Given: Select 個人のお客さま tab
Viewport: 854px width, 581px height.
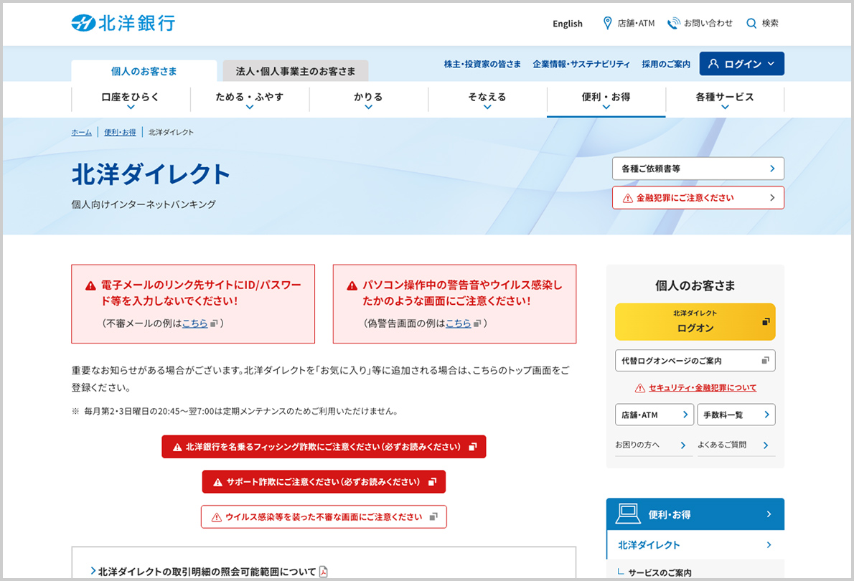Looking at the screenshot, I should (x=144, y=71).
